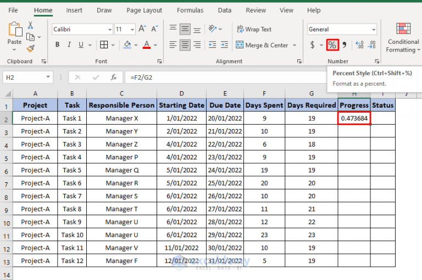Image resolution: width=422 pixels, height=280 pixels.
Task: Toggle Underline formatting
Action: 81,44
